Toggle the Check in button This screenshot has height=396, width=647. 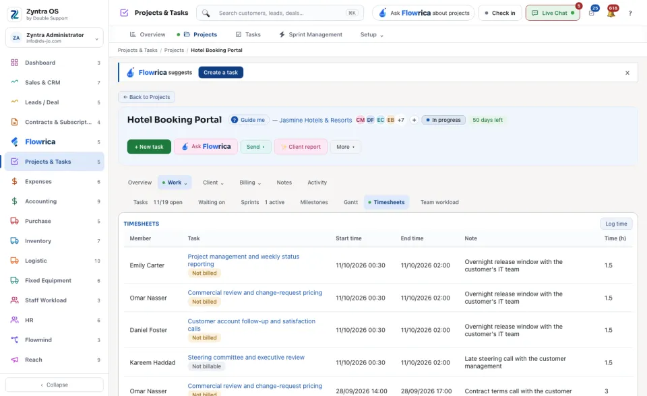point(500,13)
